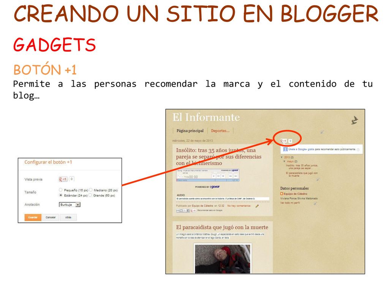389x292 pixels.
Task: Click the Configurar el botón +1 dialog title
Action: coord(48,162)
